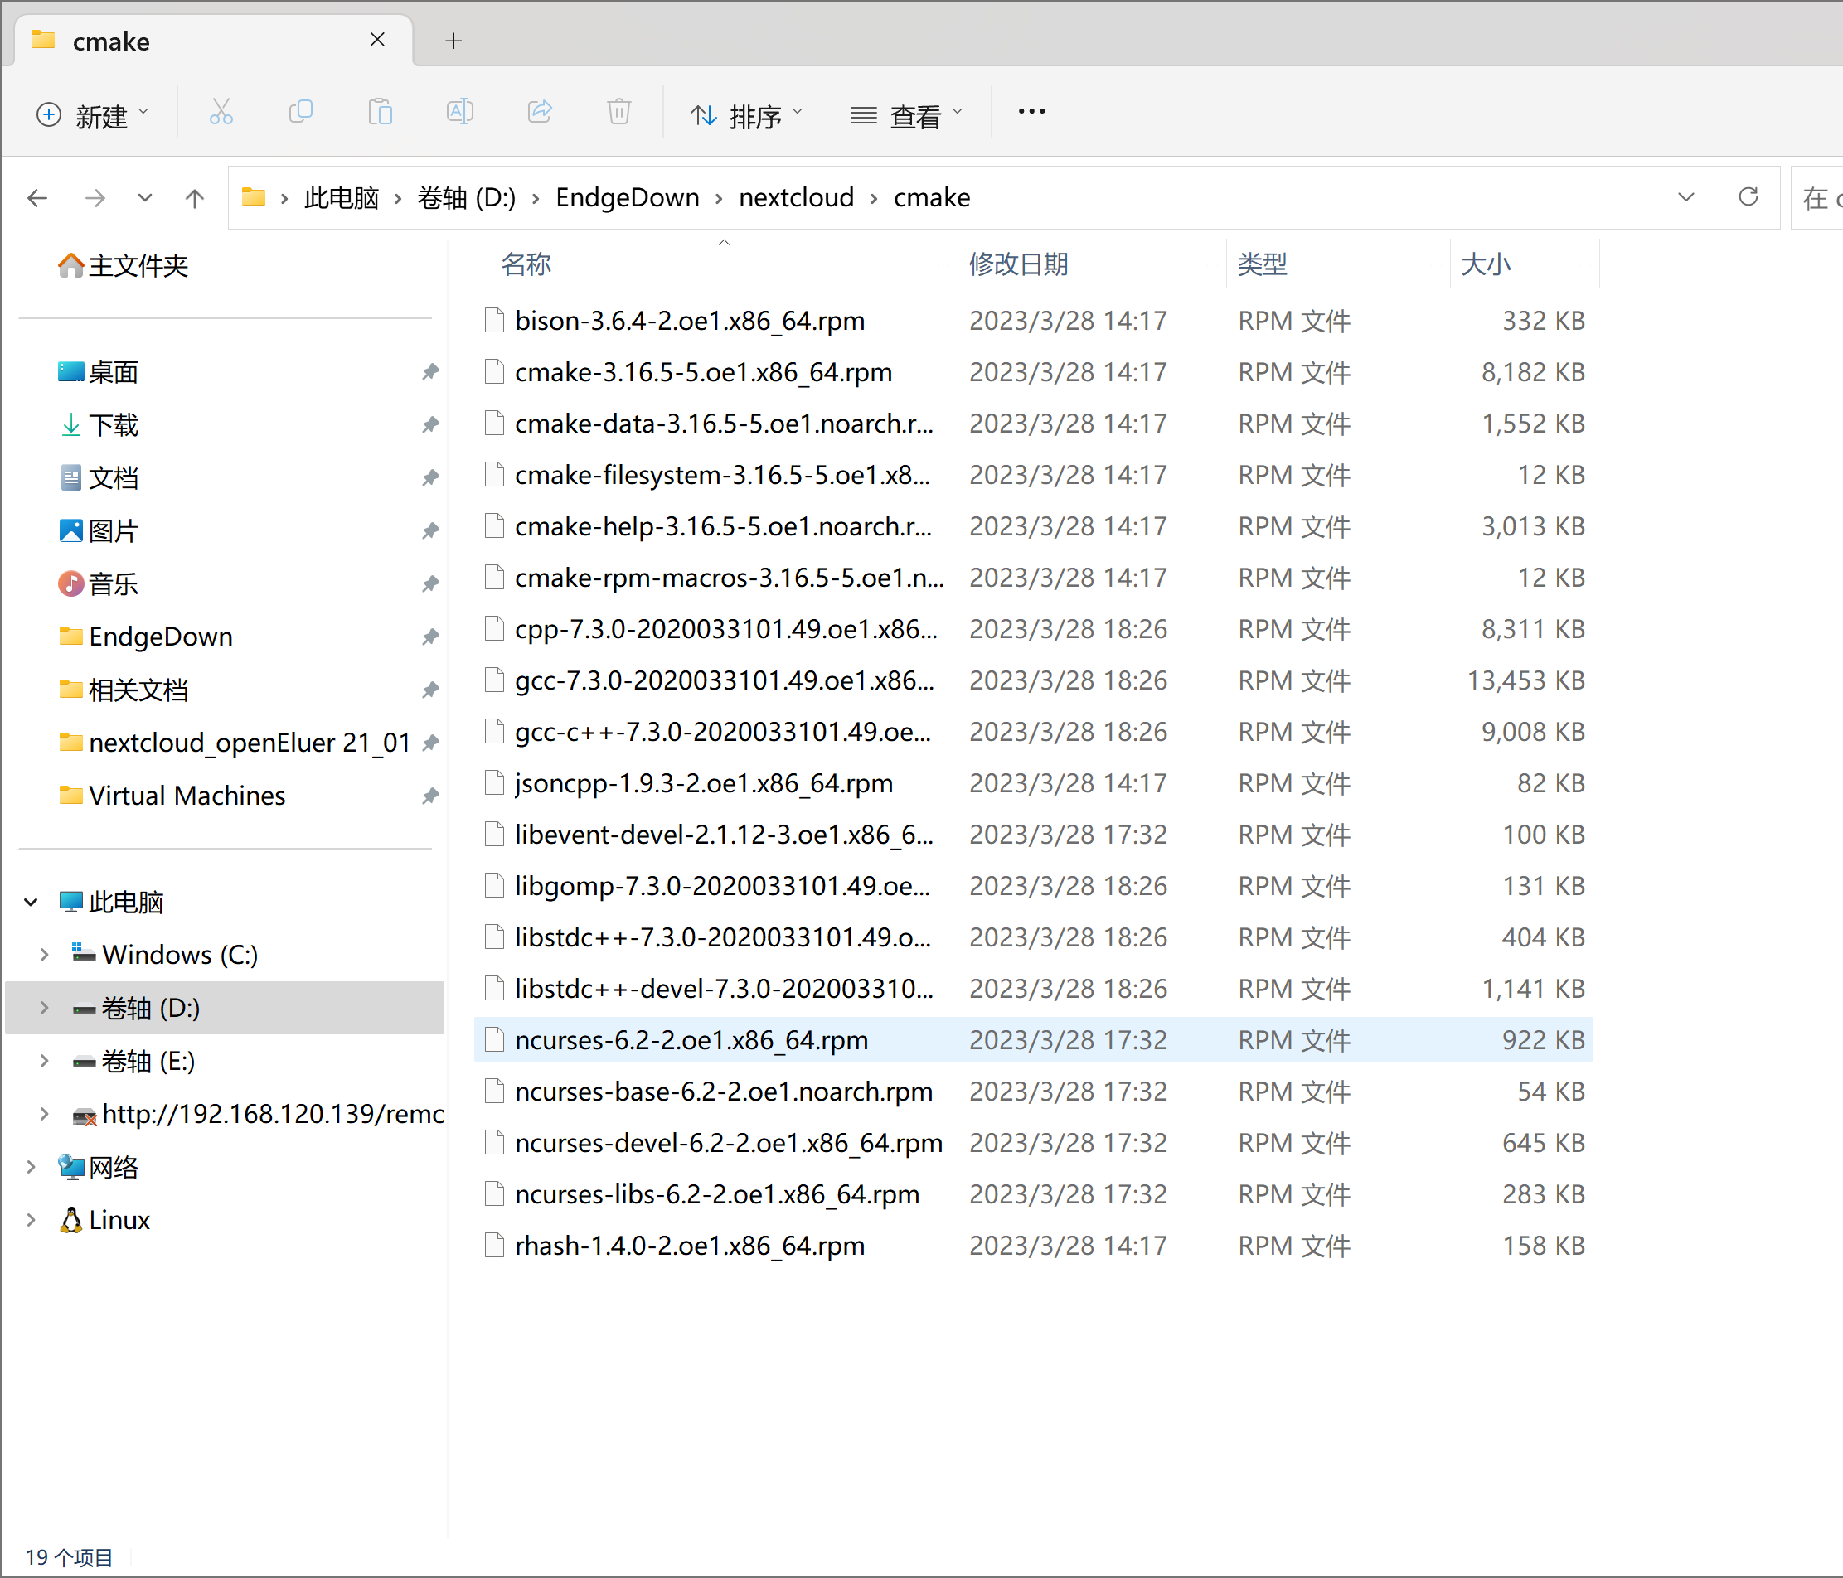Click nextcloud in the breadcrumb path

tap(796, 197)
